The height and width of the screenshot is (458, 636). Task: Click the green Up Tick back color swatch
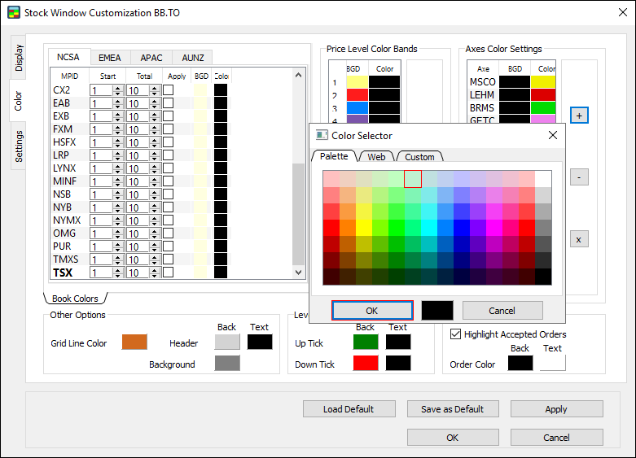pos(366,342)
